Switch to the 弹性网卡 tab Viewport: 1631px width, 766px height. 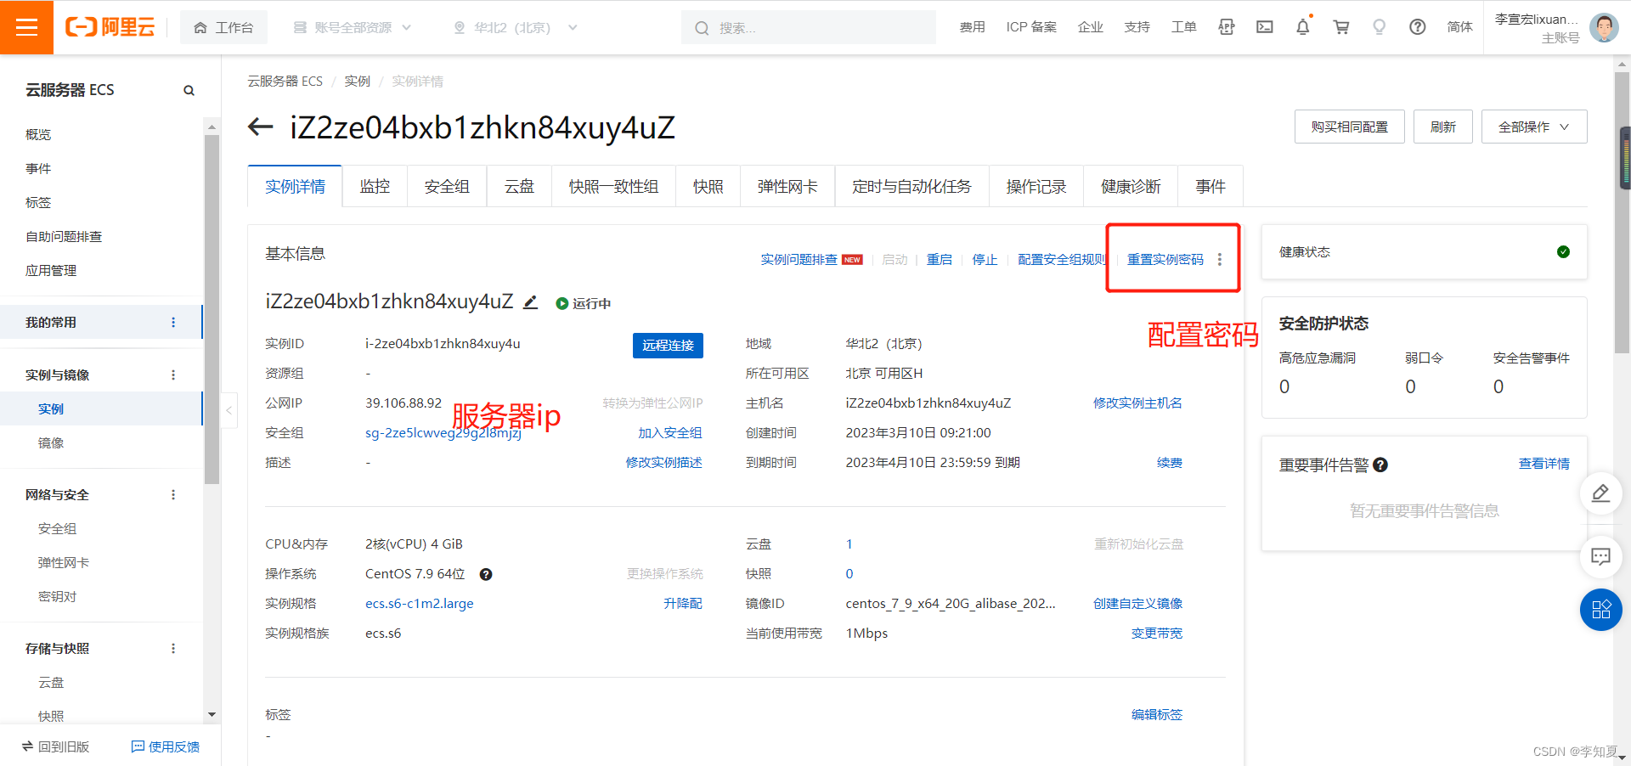787,187
